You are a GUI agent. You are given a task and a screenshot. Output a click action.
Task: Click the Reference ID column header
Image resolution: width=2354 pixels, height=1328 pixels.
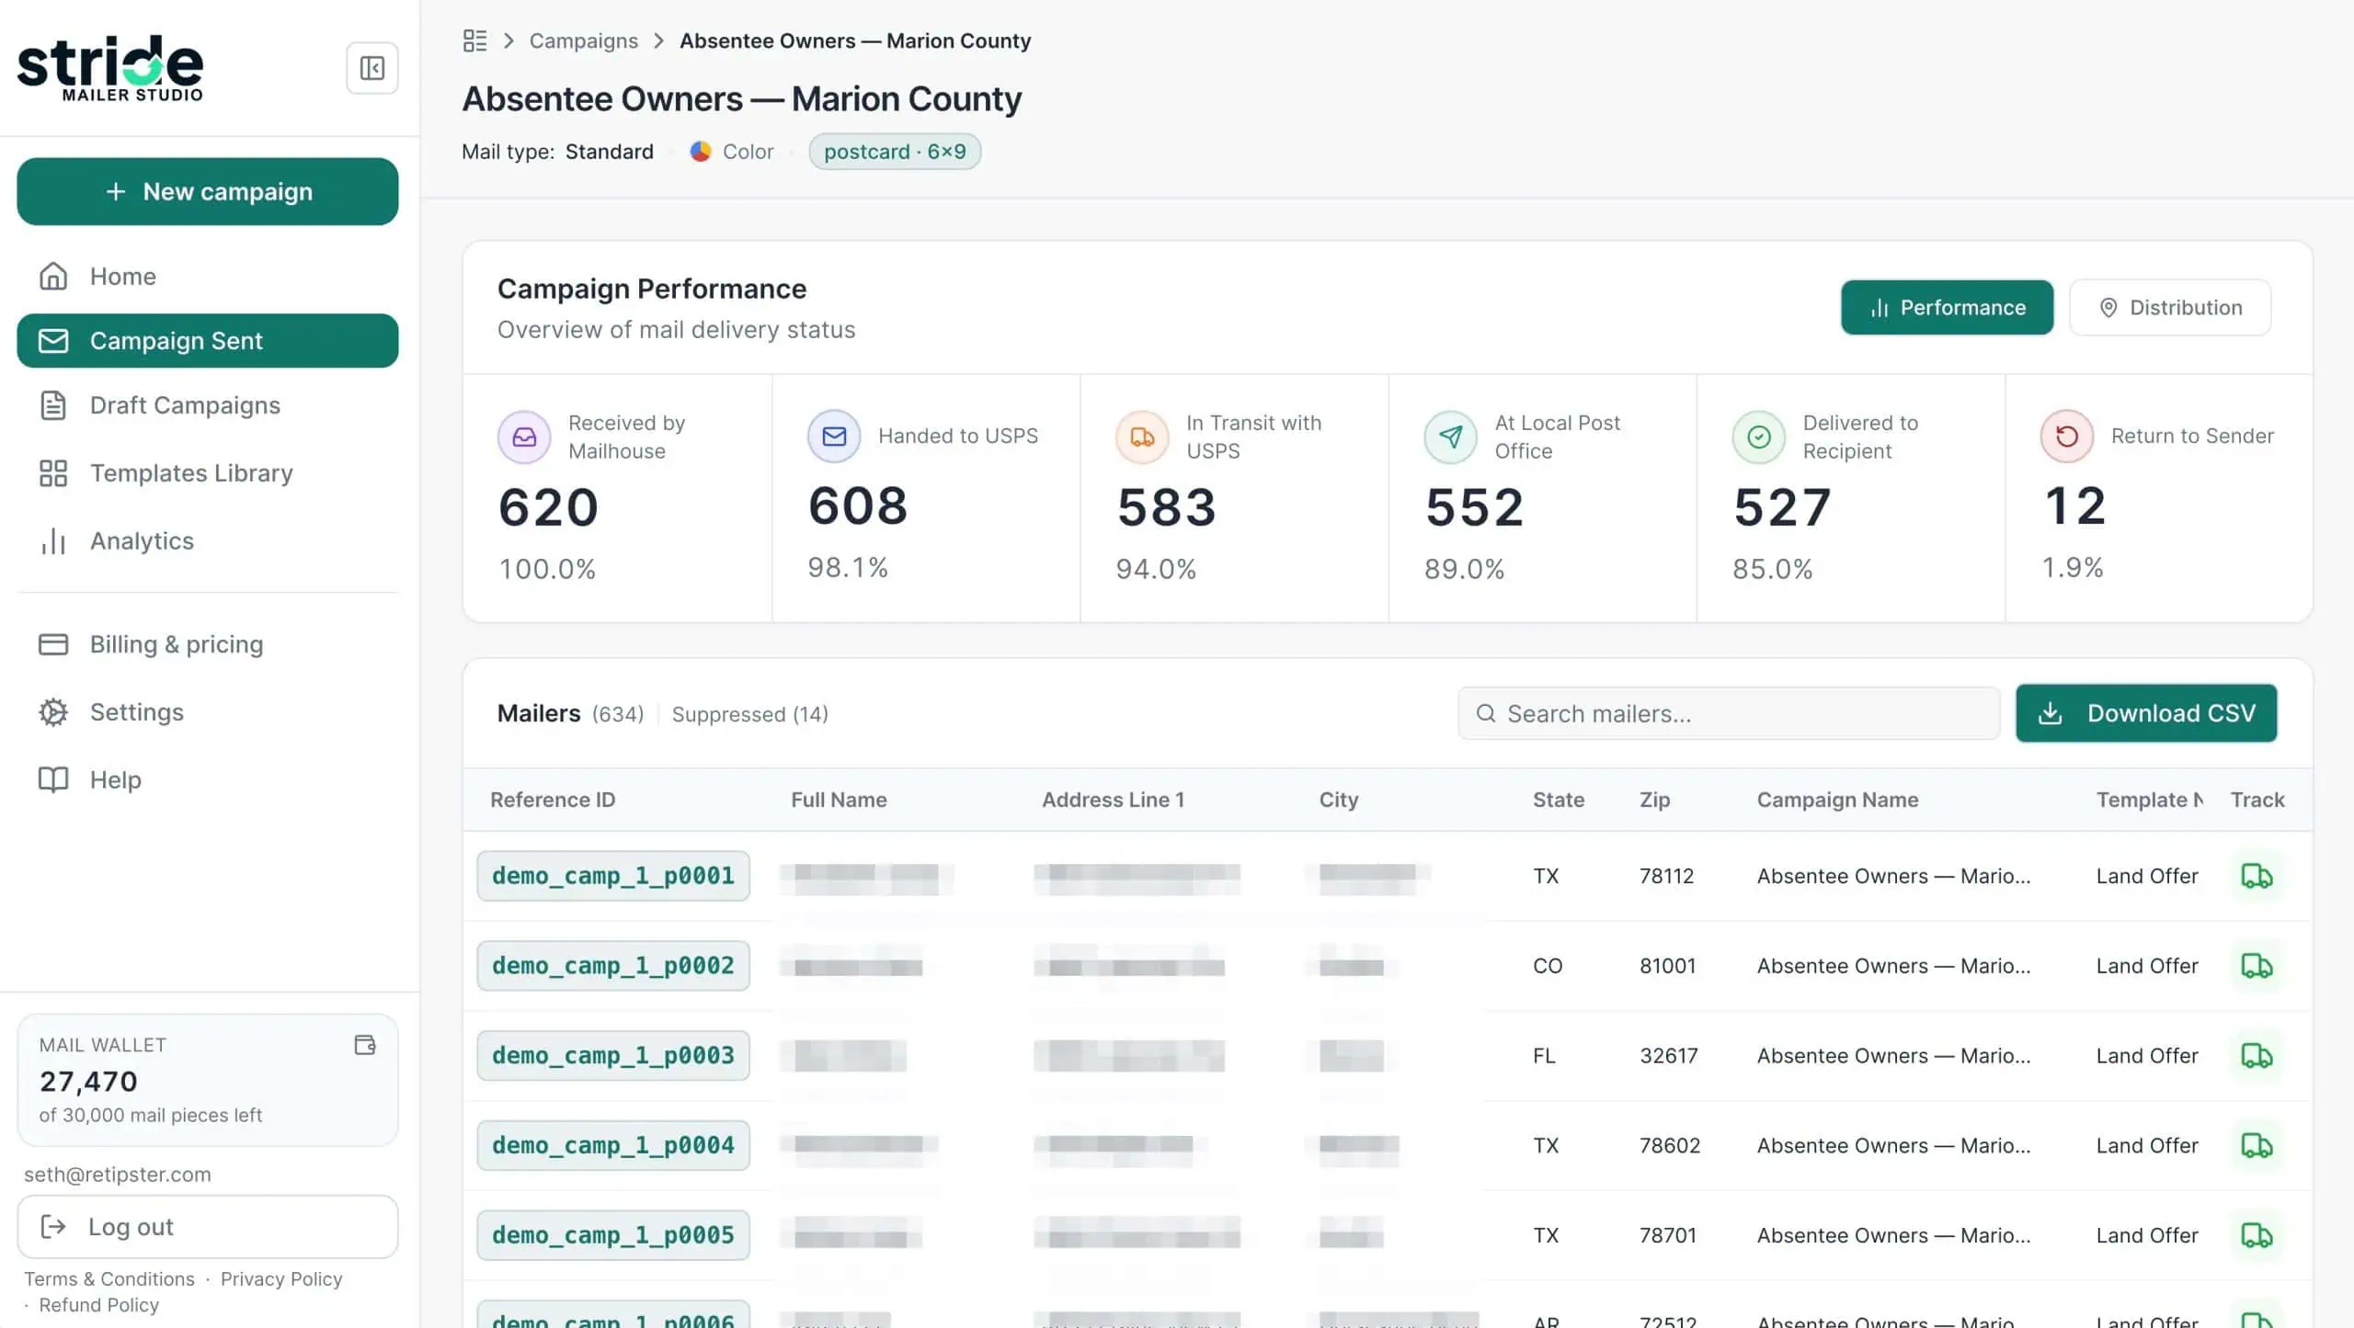553,800
